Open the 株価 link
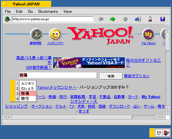The width and height of the screenshot is (172, 139). click(x=52, y=97)
